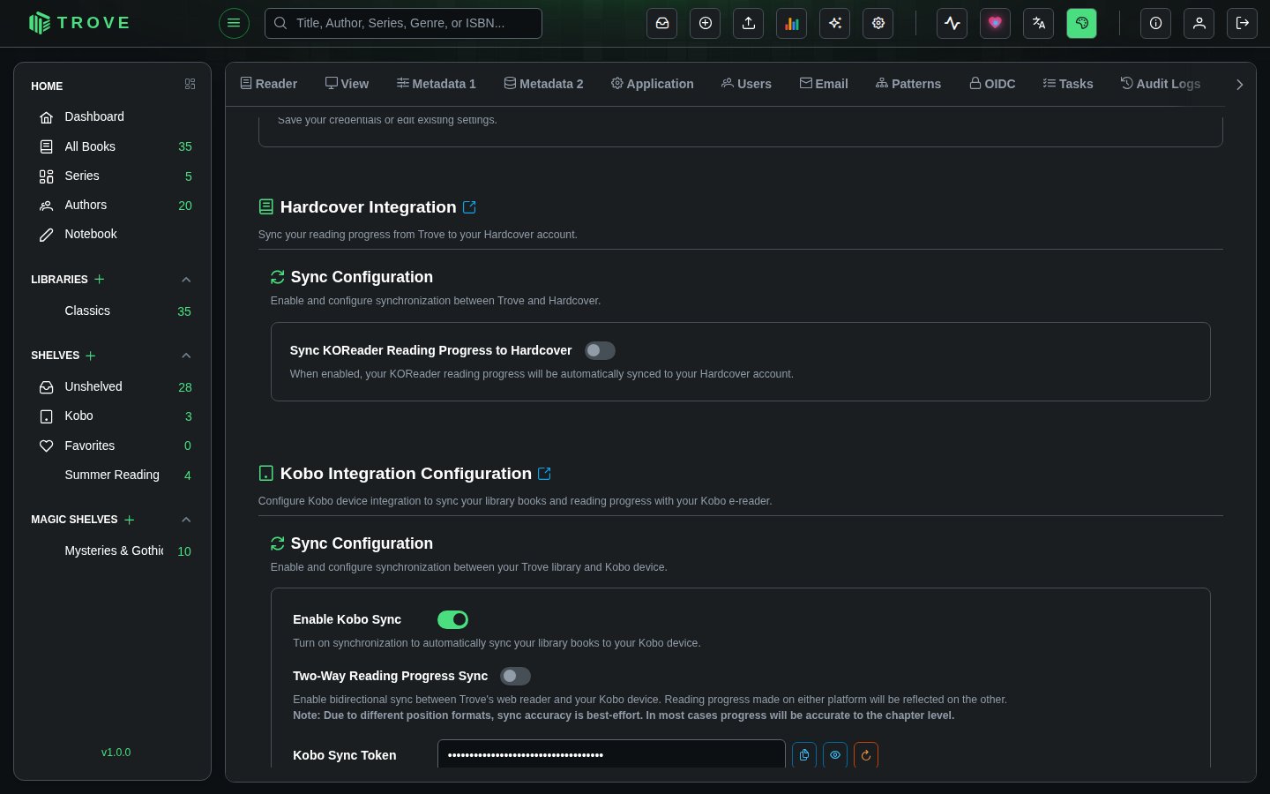Open the settings gear icon in header
1270x794 pixels.
click(878, 24)
